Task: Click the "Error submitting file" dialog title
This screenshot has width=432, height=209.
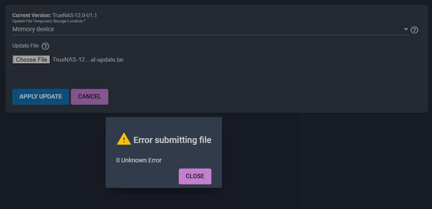Action: click(x=172, y=140)
